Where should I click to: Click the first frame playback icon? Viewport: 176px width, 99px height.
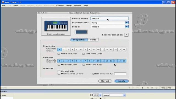click(x=129, y=88)
